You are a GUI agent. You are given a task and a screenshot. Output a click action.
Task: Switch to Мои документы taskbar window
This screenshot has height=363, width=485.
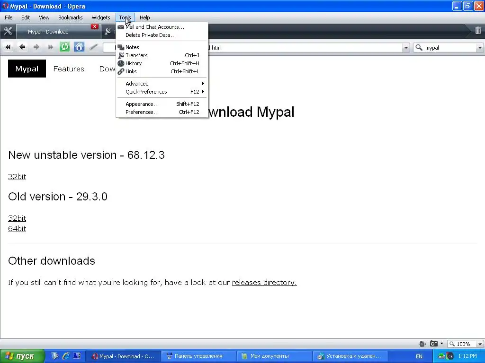tap(275, 356)
